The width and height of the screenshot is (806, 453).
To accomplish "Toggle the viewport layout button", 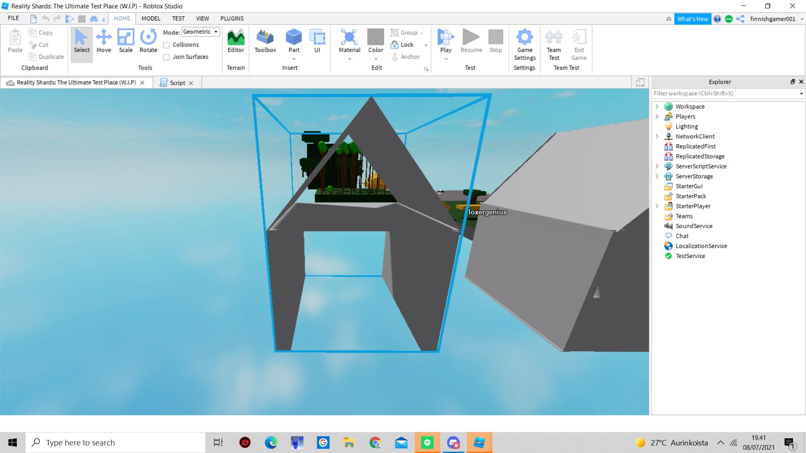I will tap(640, 83).
